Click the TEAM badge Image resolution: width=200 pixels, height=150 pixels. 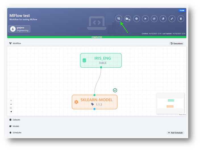(x=182, y=11)
